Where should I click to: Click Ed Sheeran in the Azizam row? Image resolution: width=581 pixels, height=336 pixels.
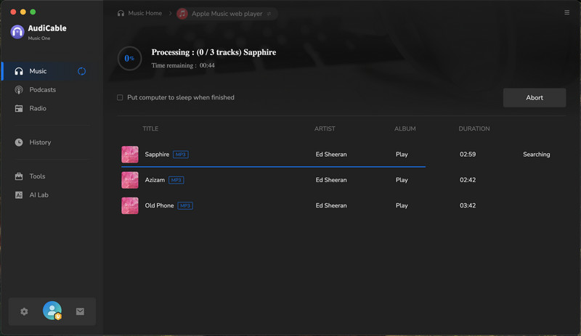point(331,180)
